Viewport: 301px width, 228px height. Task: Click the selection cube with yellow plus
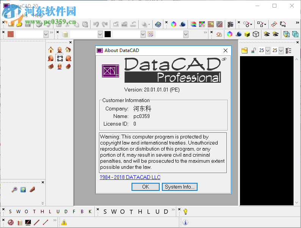287,35
